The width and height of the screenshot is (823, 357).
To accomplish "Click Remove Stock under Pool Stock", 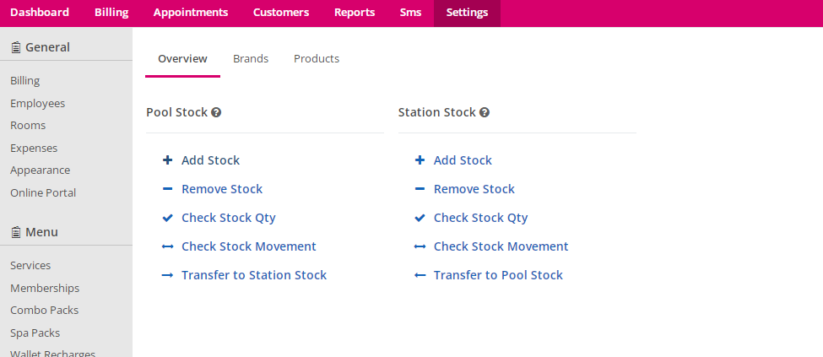I will [x=222, y=189].
